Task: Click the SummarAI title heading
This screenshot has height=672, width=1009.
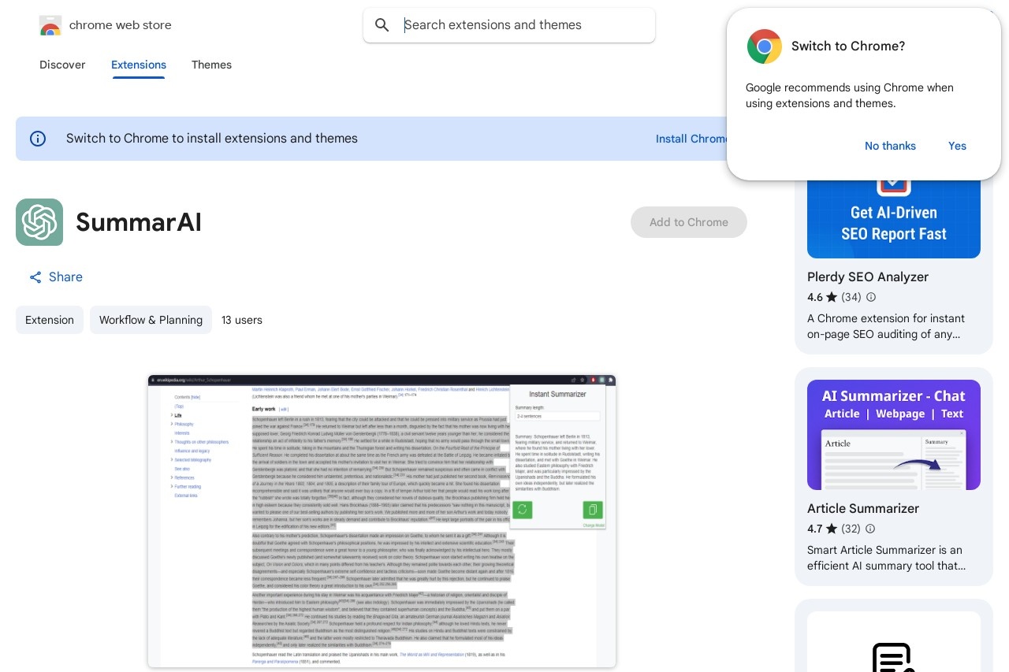Action: 139,222
